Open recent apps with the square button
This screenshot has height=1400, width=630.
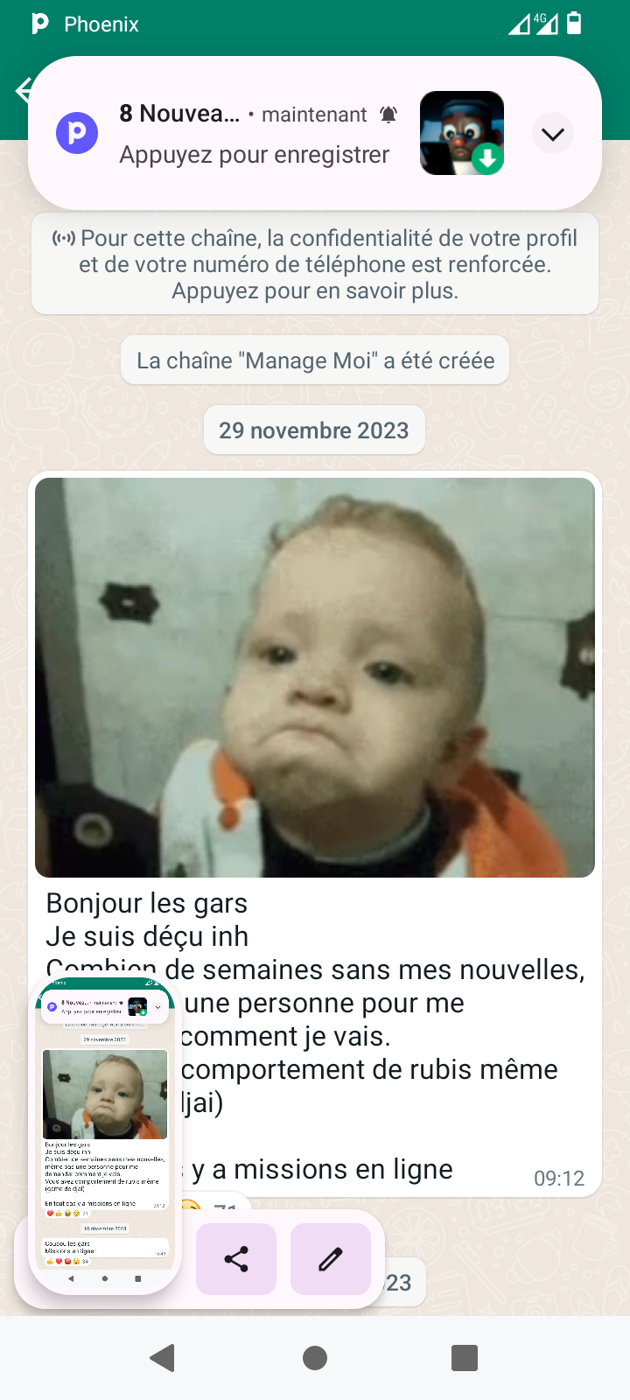tap(465, 1358)
